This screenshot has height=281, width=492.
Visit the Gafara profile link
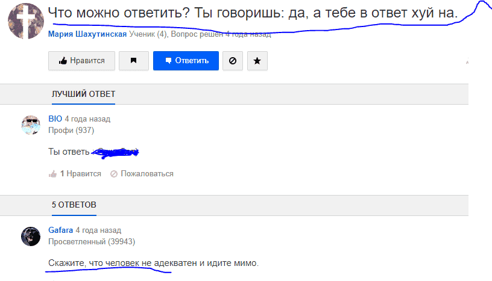pos(60,230)
